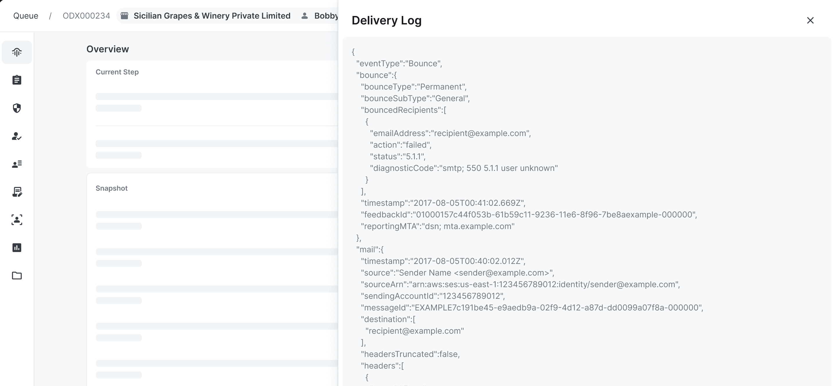Click the document signing pen sidebar icon

point(17,192)
